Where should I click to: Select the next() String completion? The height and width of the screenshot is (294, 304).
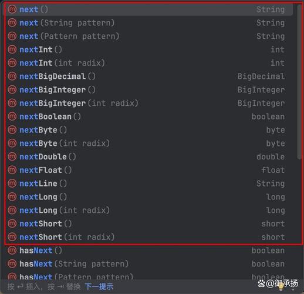pyautogui.click(x=148, y=9)
